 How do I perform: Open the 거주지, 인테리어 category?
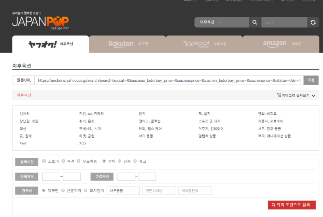[x=211, y=129]
